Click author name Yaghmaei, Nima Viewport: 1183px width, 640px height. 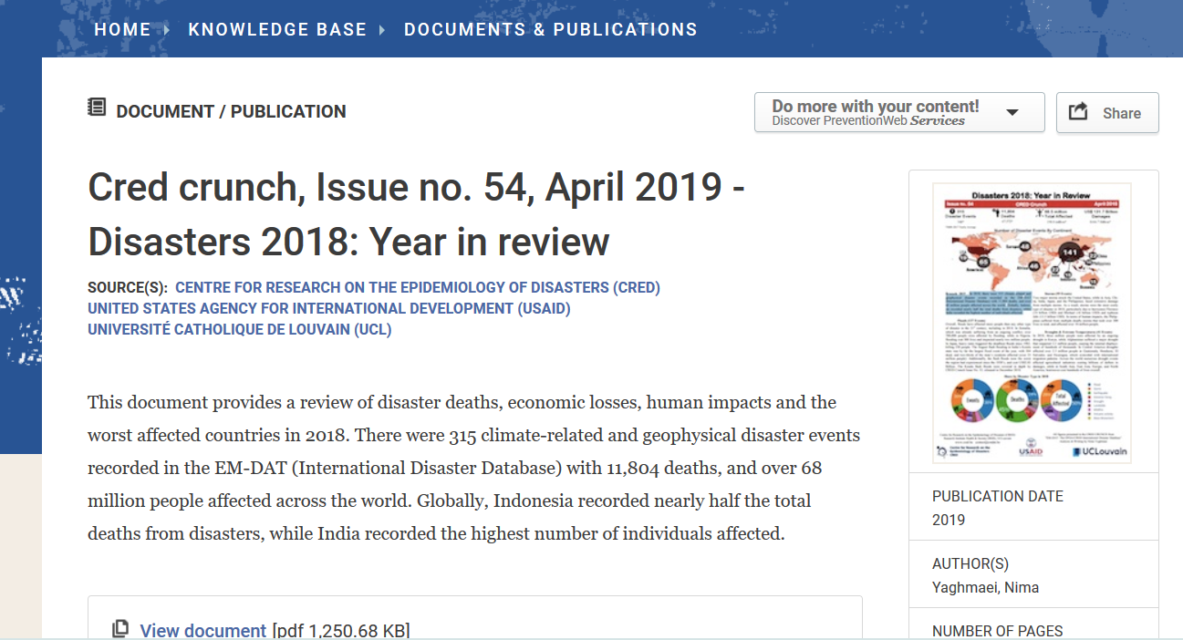[986, 588]
